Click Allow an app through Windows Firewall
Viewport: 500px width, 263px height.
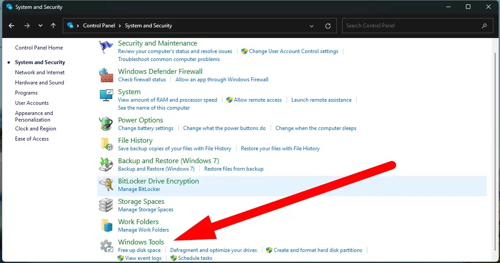222,80
